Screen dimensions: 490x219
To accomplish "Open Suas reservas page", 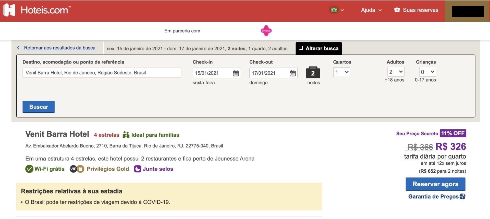I will (x=420, y=10).
